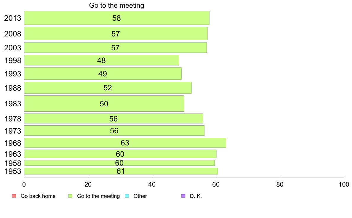Click the 1993 bar showing 49
Screen dimensions: 352x218
click(x=103, y=73)
